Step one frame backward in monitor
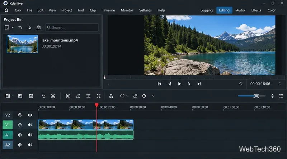287x159 pixels. (x=170, y=84)
